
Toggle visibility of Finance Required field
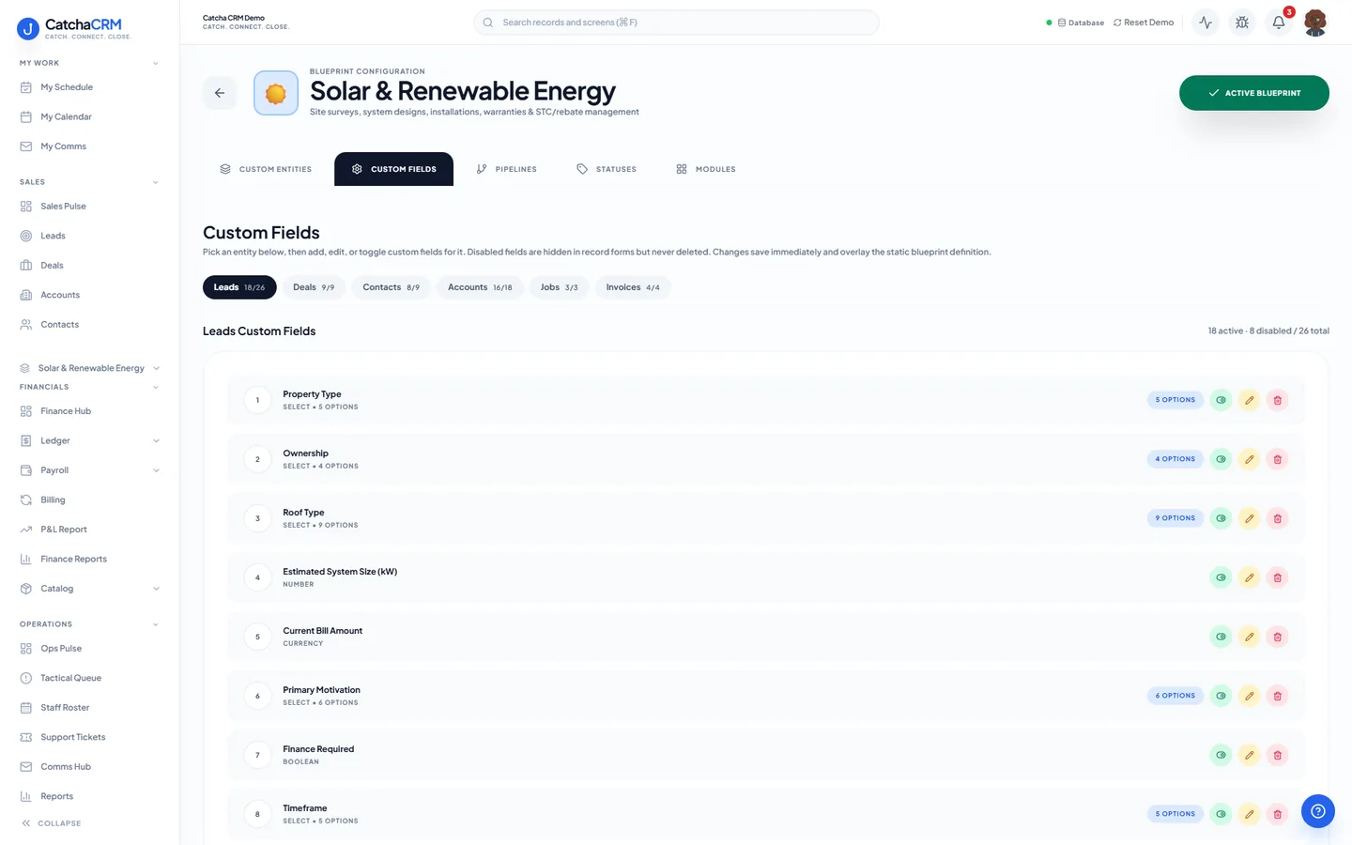[x=1221, y=755]
